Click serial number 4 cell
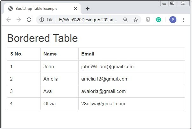 24,104
